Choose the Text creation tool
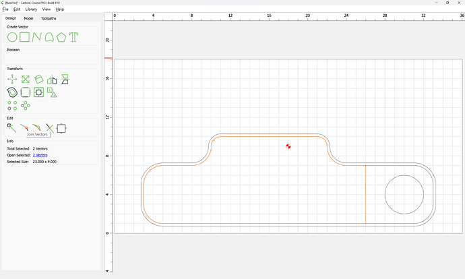 pos(73,37)
